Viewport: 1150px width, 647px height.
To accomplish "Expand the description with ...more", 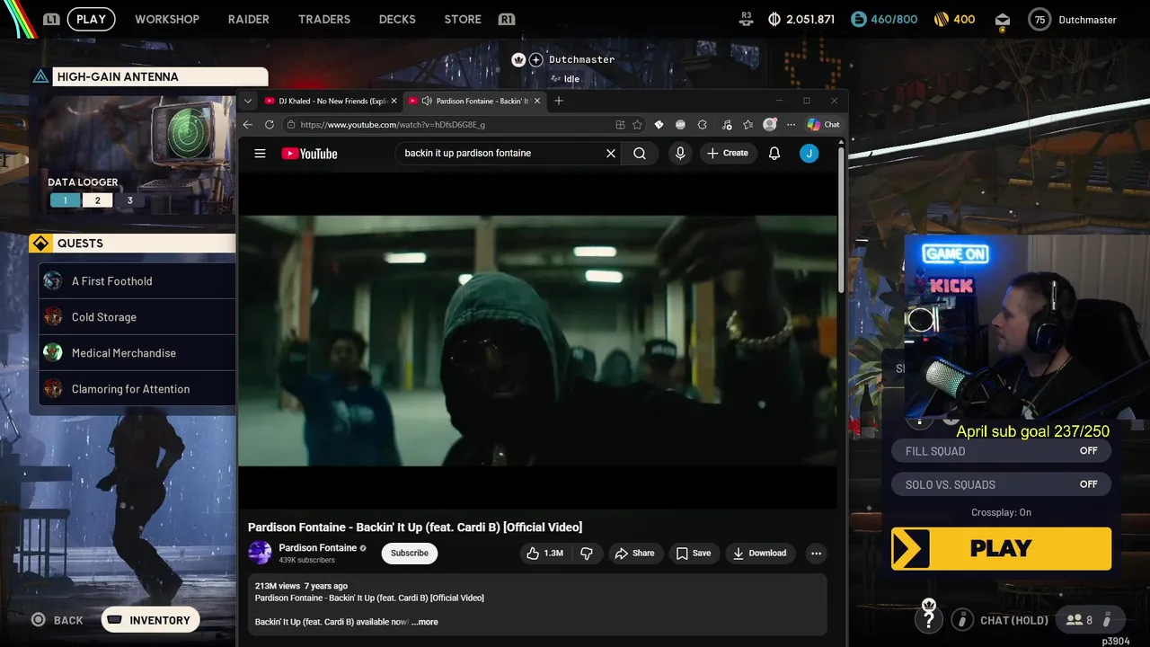I will [425, 622].
